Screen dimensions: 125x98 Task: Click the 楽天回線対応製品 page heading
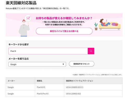click(x=21, y=3)
